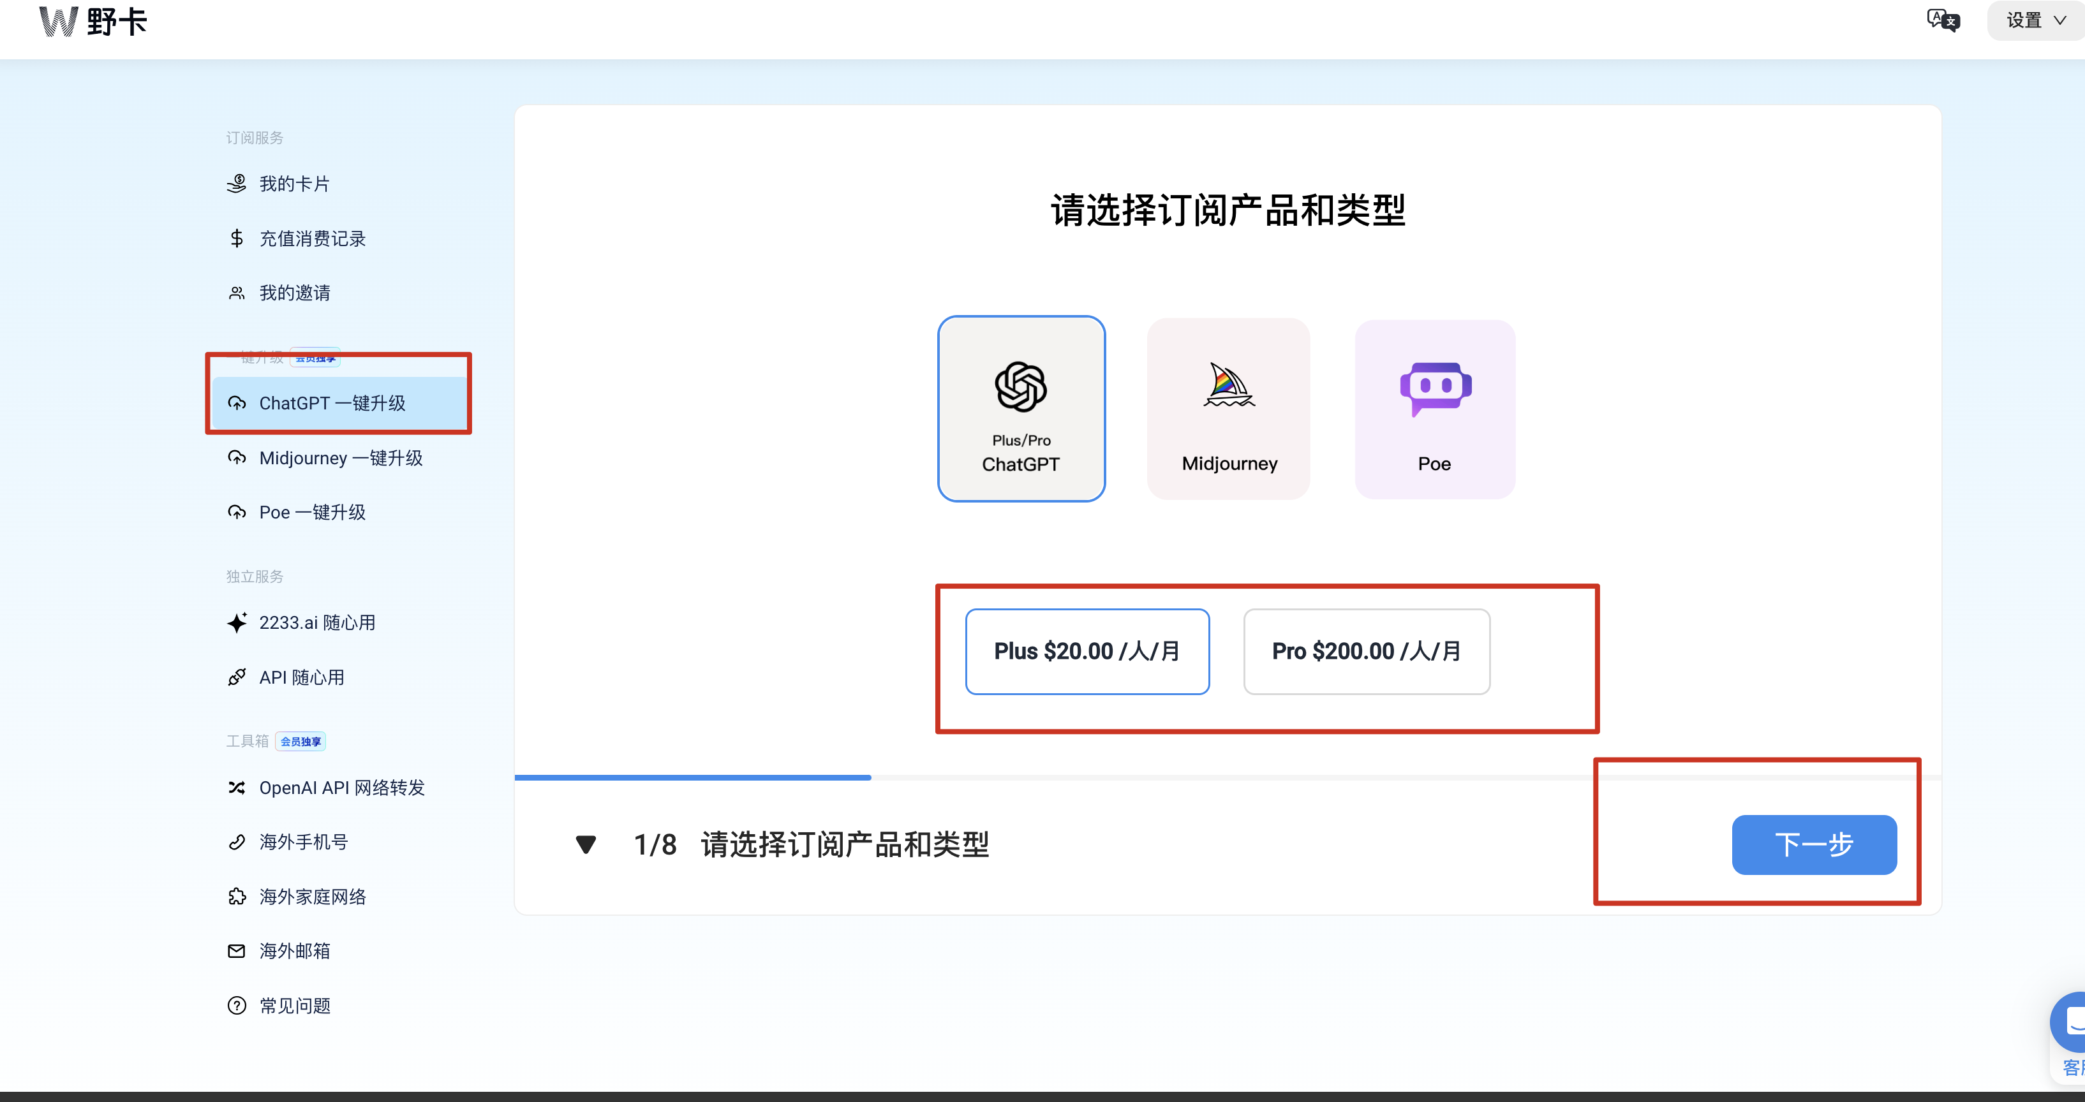Click the puzzle icon for 海外家庭网络
The height and width of the screenshot is (1102, 2085).
[x=236, y=897]
